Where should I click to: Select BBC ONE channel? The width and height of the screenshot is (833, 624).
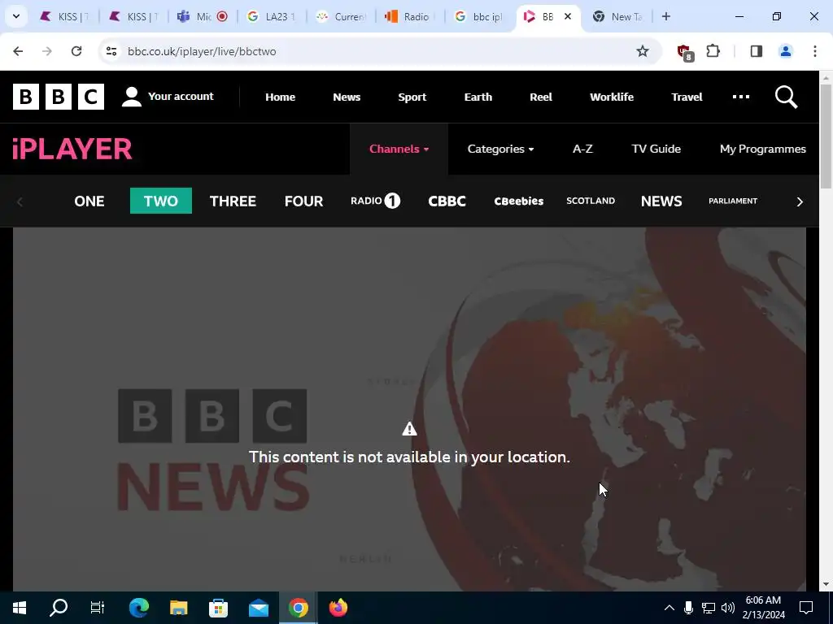click(x=89, y=201)
